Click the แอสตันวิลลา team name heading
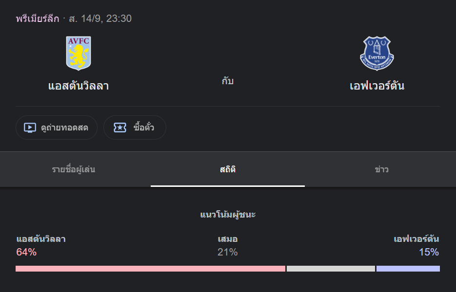 pos(79,86)
